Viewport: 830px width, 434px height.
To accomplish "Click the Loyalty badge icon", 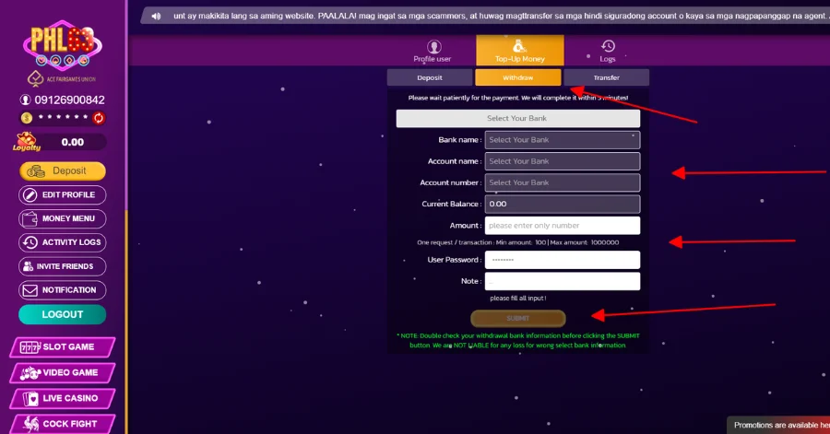I will click(x=27, y=142).
